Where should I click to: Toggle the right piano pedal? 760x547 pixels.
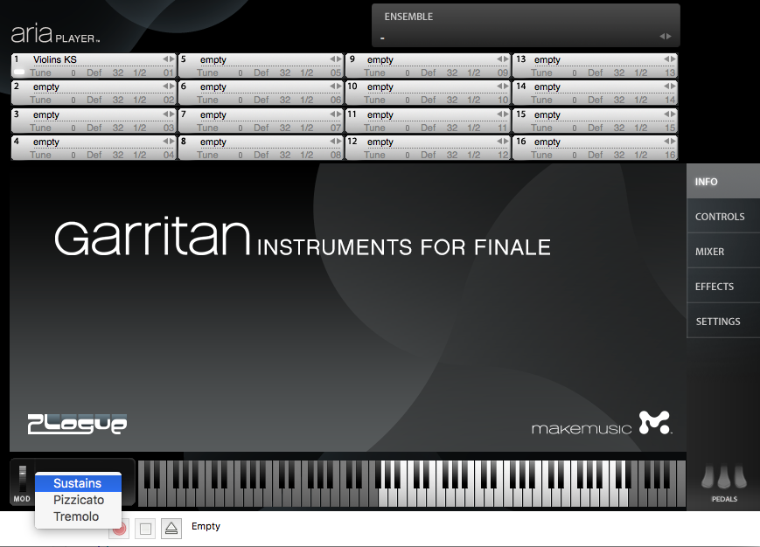click(x=740, y=477)
